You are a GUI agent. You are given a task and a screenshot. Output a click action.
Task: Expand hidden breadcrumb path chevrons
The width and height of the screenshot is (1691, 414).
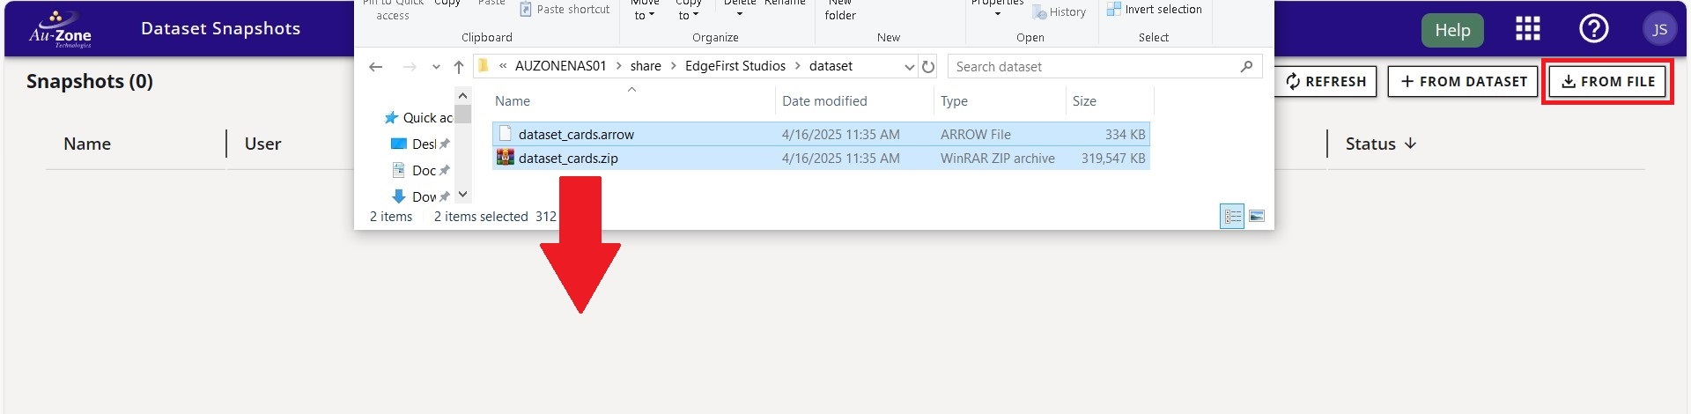point(503,66)
